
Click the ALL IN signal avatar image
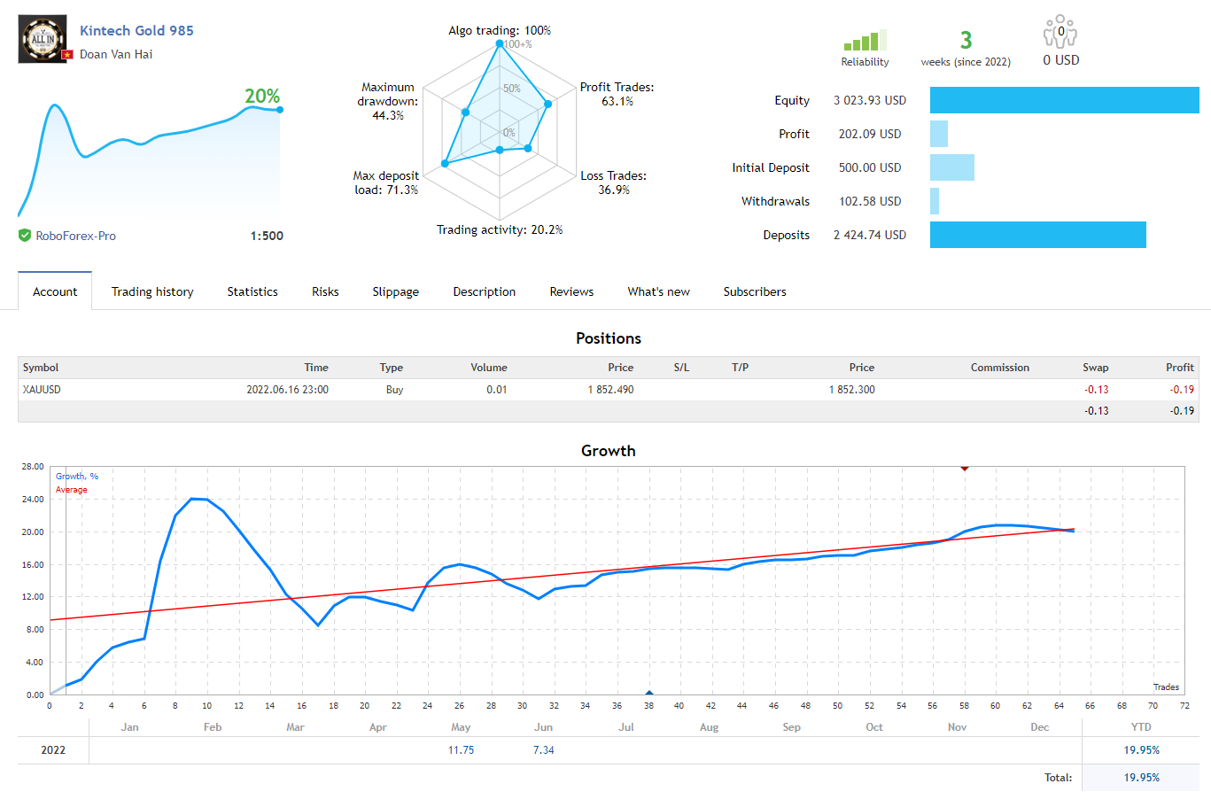(x=43, y=39)
